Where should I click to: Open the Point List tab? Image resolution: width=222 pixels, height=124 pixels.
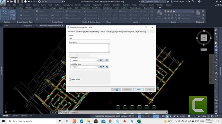[134, 32]
